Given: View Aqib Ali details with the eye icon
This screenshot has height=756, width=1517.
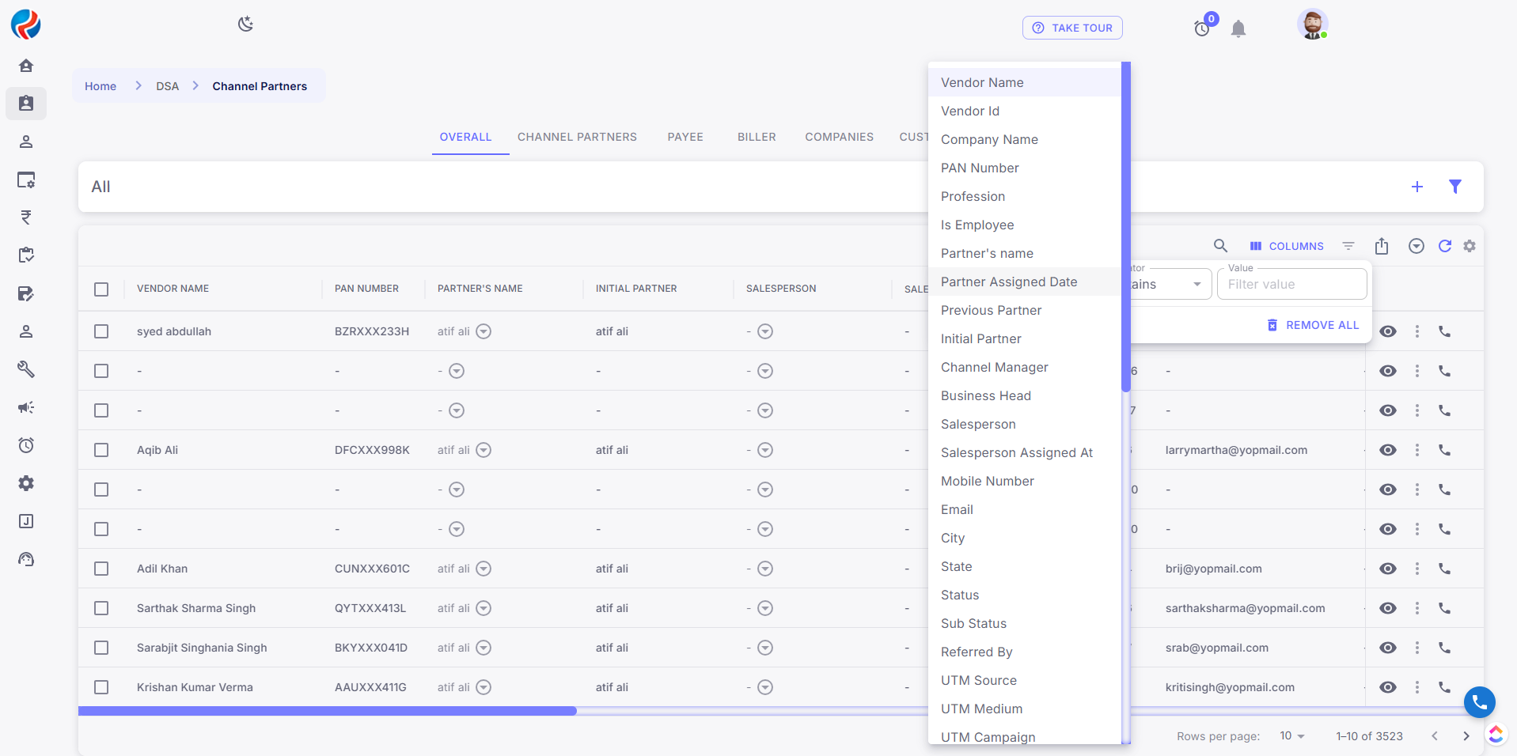Looking at the screenshot, I should coord(1387,450).
